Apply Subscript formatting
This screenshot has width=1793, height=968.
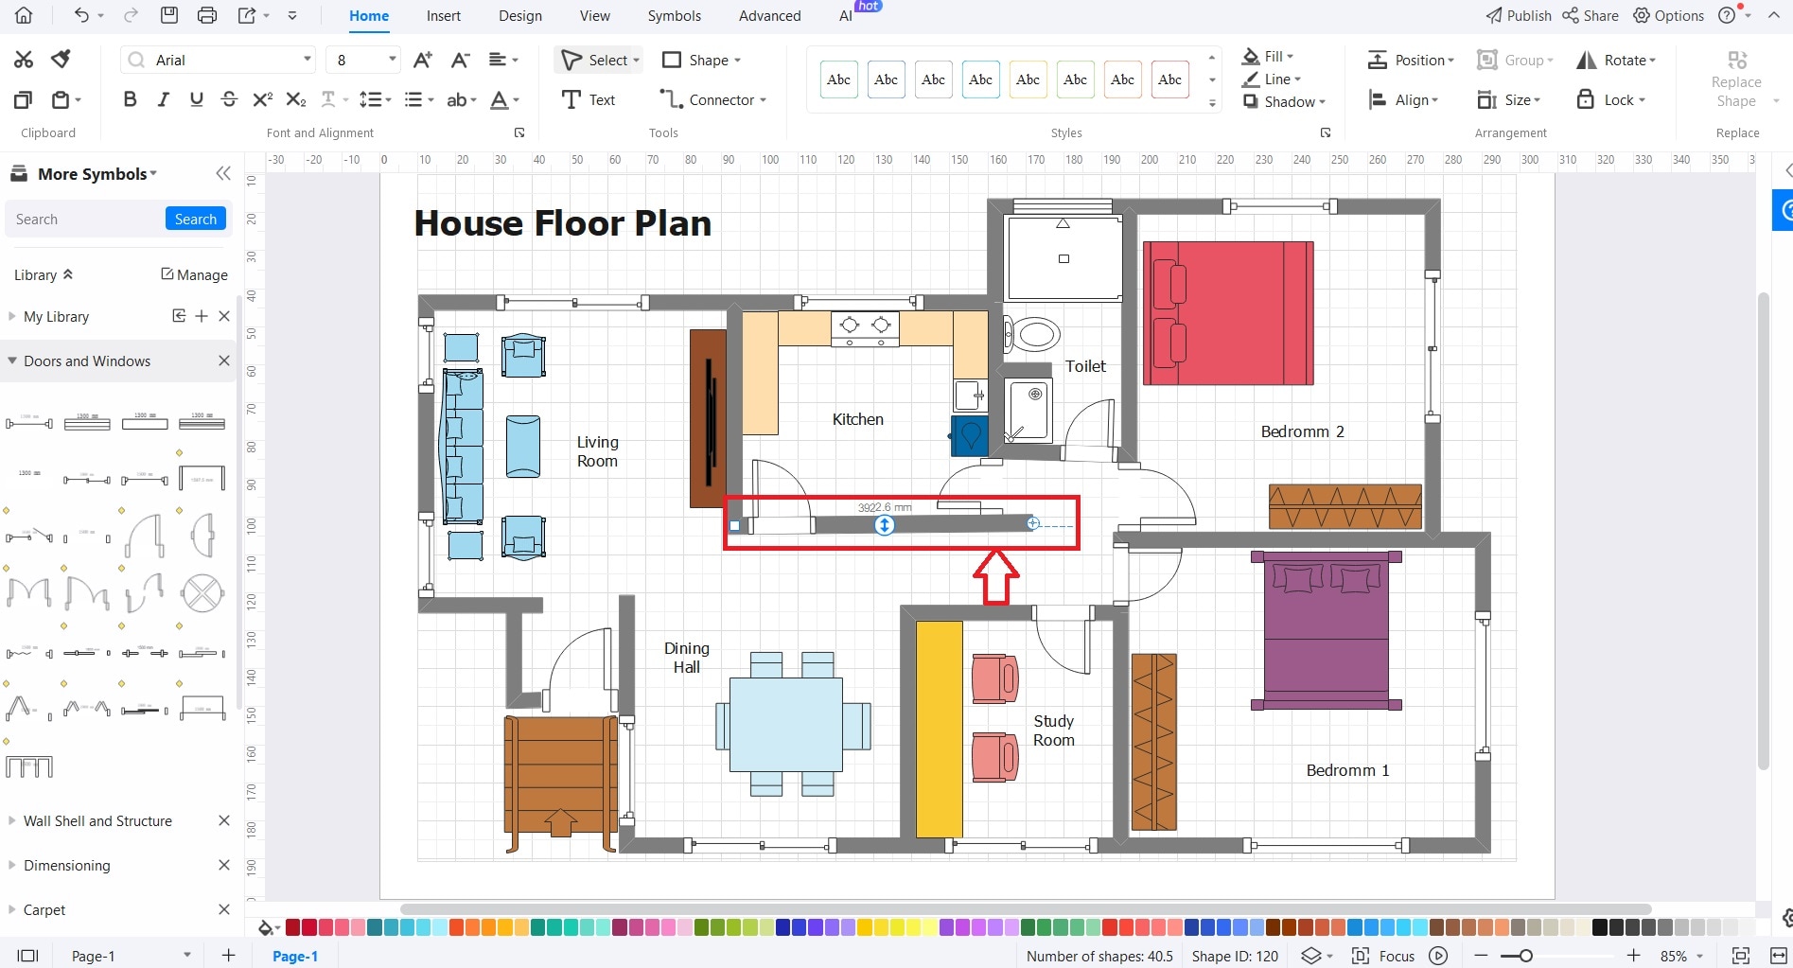click(x=296, y=99)
